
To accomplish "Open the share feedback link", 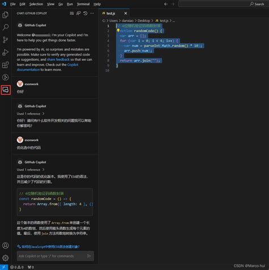I will tap(58, 60).
